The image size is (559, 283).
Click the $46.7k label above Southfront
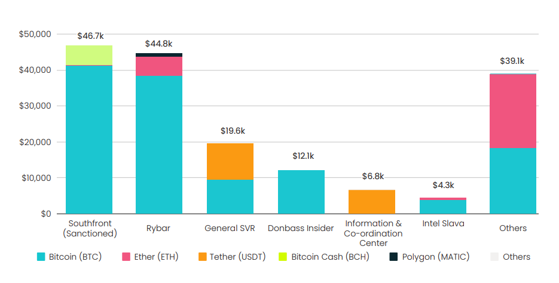89,36
